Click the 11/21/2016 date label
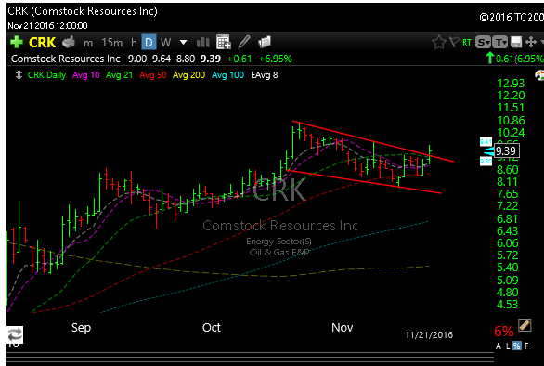Screen dimensions: 544x366 (429, 335)
